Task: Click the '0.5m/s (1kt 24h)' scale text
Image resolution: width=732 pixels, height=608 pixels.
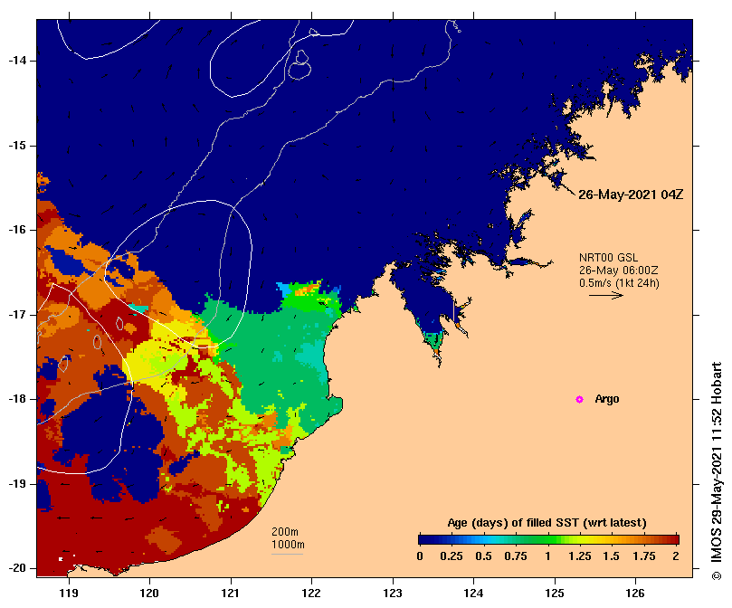Action: point(619,283)
